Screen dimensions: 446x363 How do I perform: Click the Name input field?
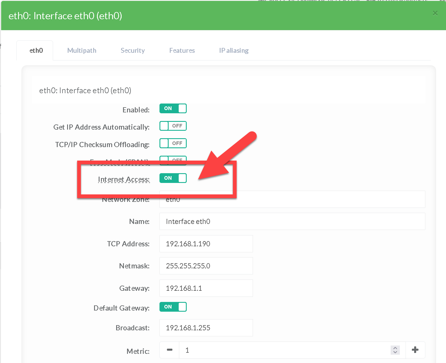(292, 221)
